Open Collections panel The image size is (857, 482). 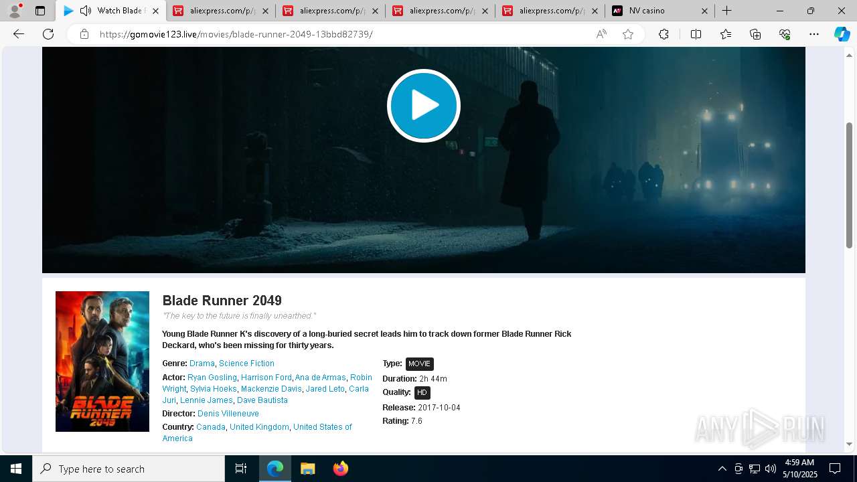coord(755,34)
